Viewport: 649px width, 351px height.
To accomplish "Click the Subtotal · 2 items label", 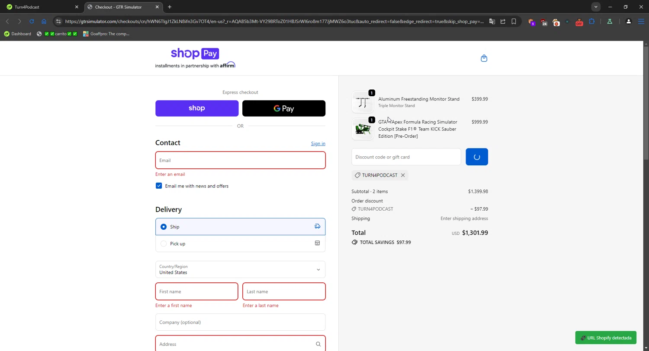I will point(369,192).
